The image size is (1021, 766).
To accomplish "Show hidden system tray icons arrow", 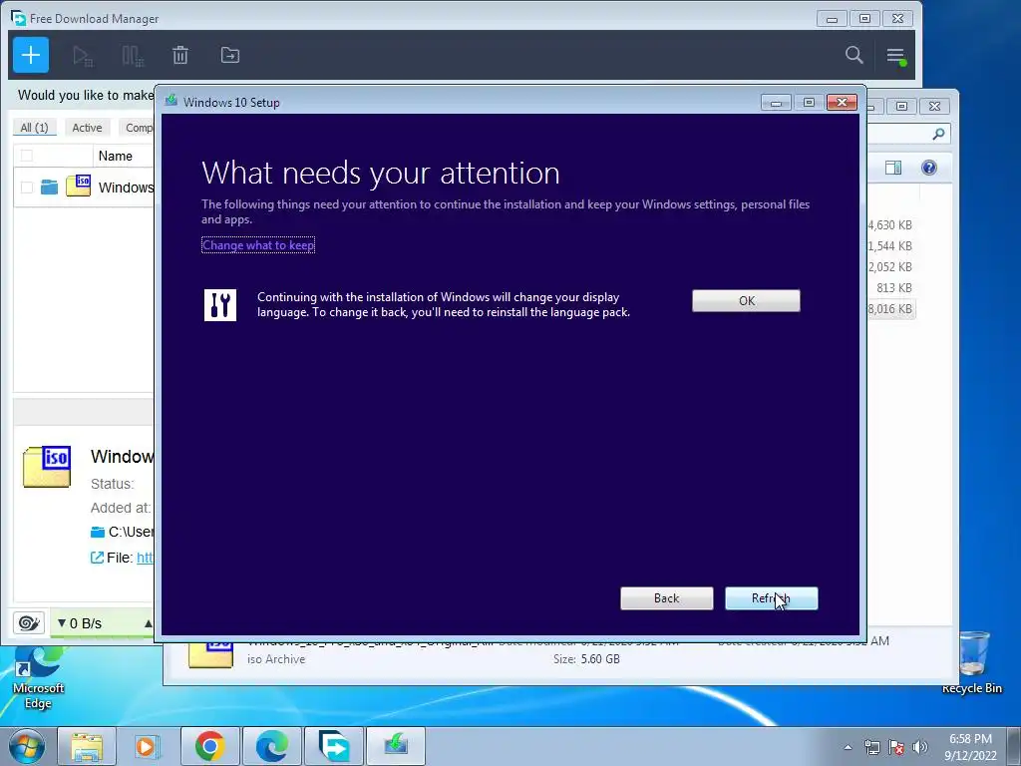I will (x=848, y=747).
